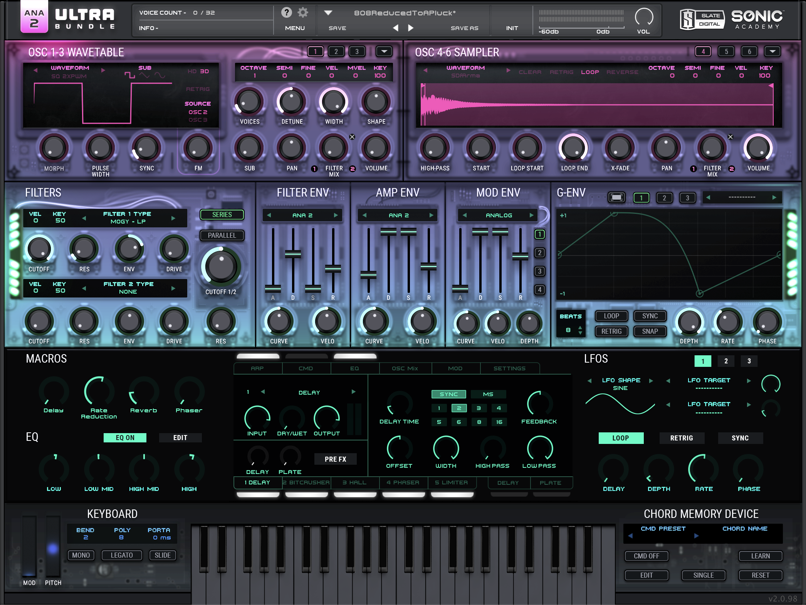Click the G-ENV curve bottom node

coord(699,293)
